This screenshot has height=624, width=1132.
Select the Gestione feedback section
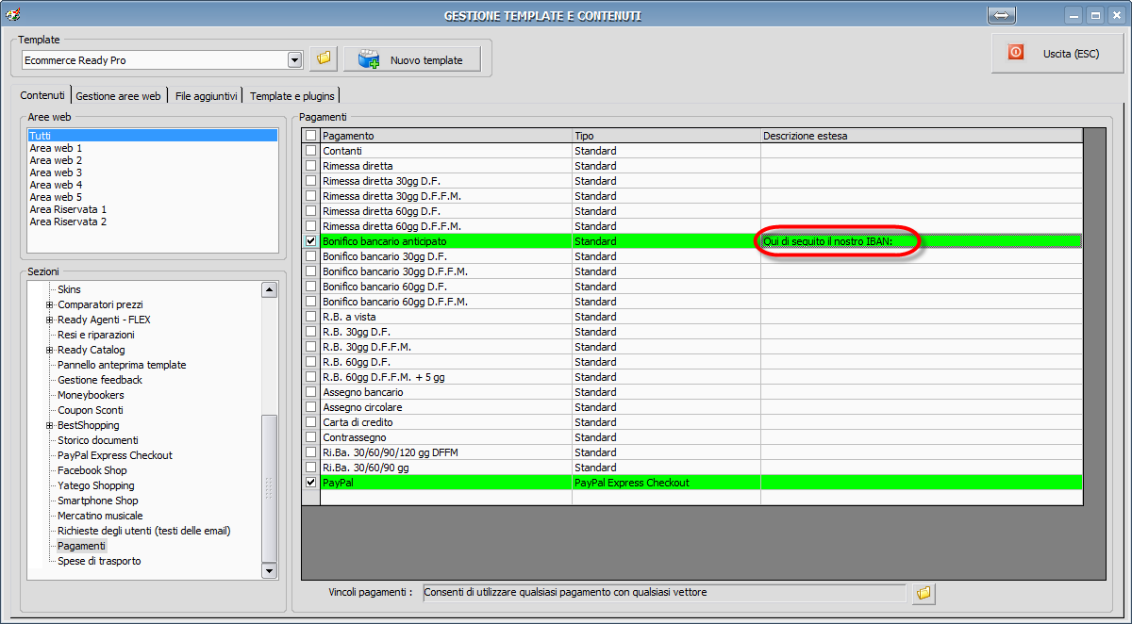(x=100, y=380)
